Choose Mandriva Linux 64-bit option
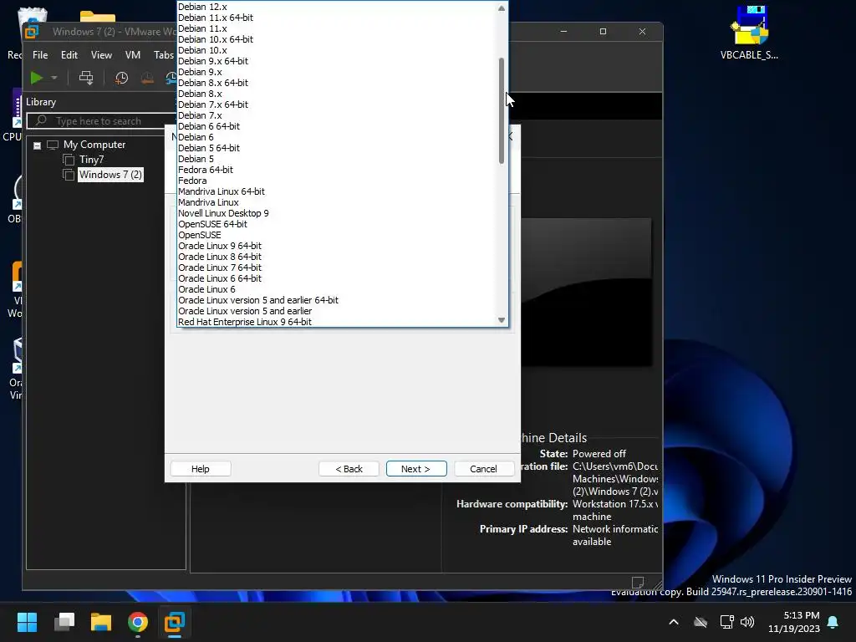This screenshot has height=642, width=856. (x=222, y=191)
